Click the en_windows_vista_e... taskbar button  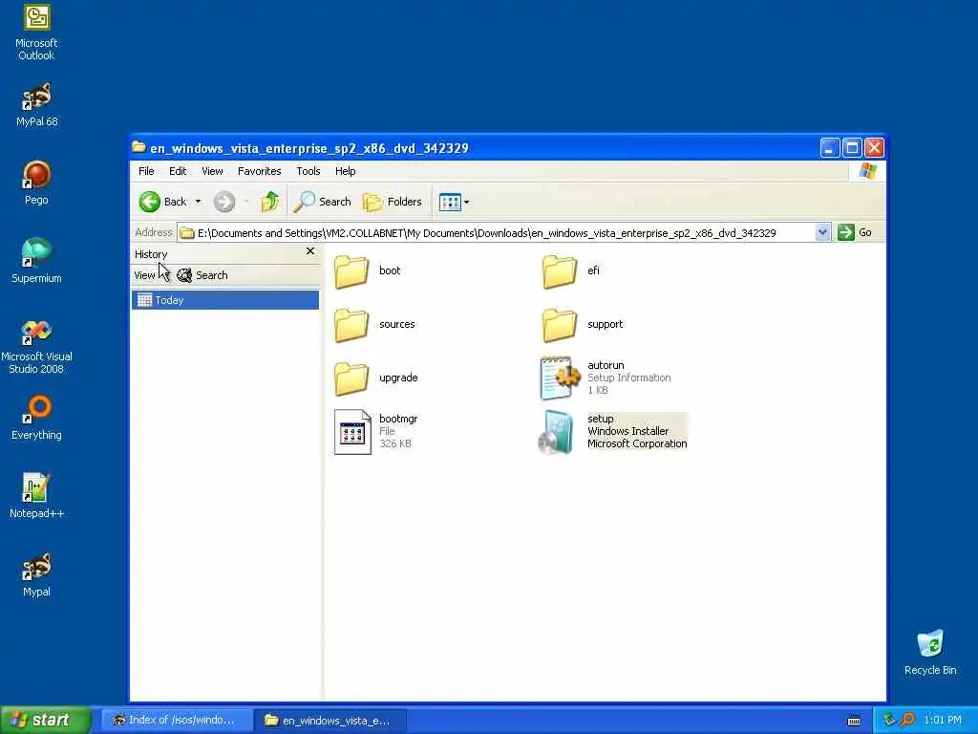coord(330,721)
